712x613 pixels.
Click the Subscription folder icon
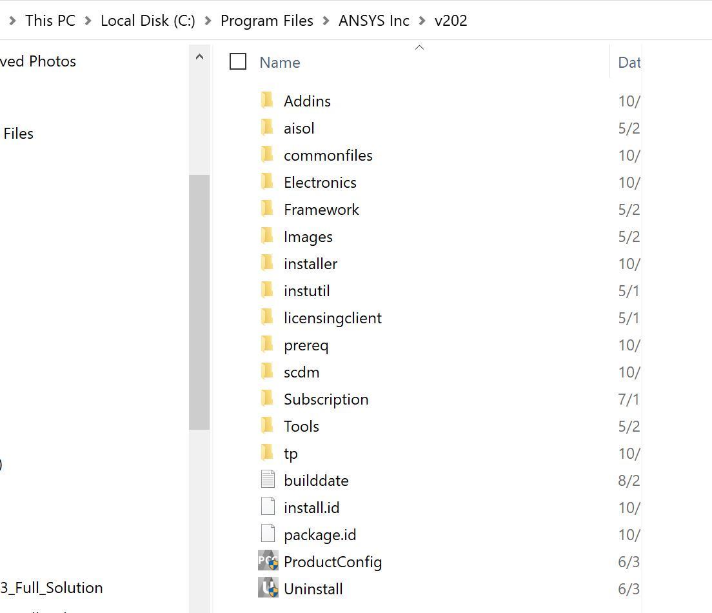pos(268,399)
